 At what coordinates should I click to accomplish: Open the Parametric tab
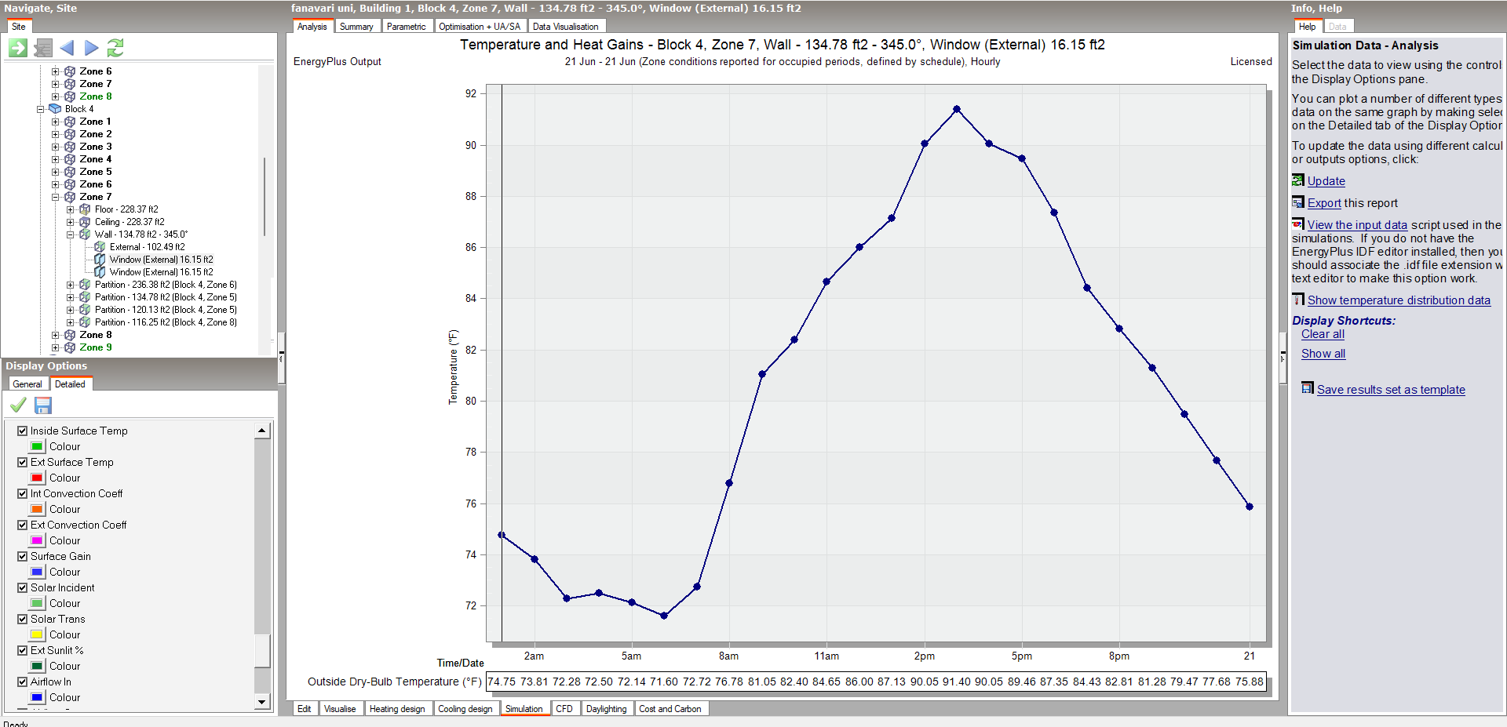[x=406, y=27]
